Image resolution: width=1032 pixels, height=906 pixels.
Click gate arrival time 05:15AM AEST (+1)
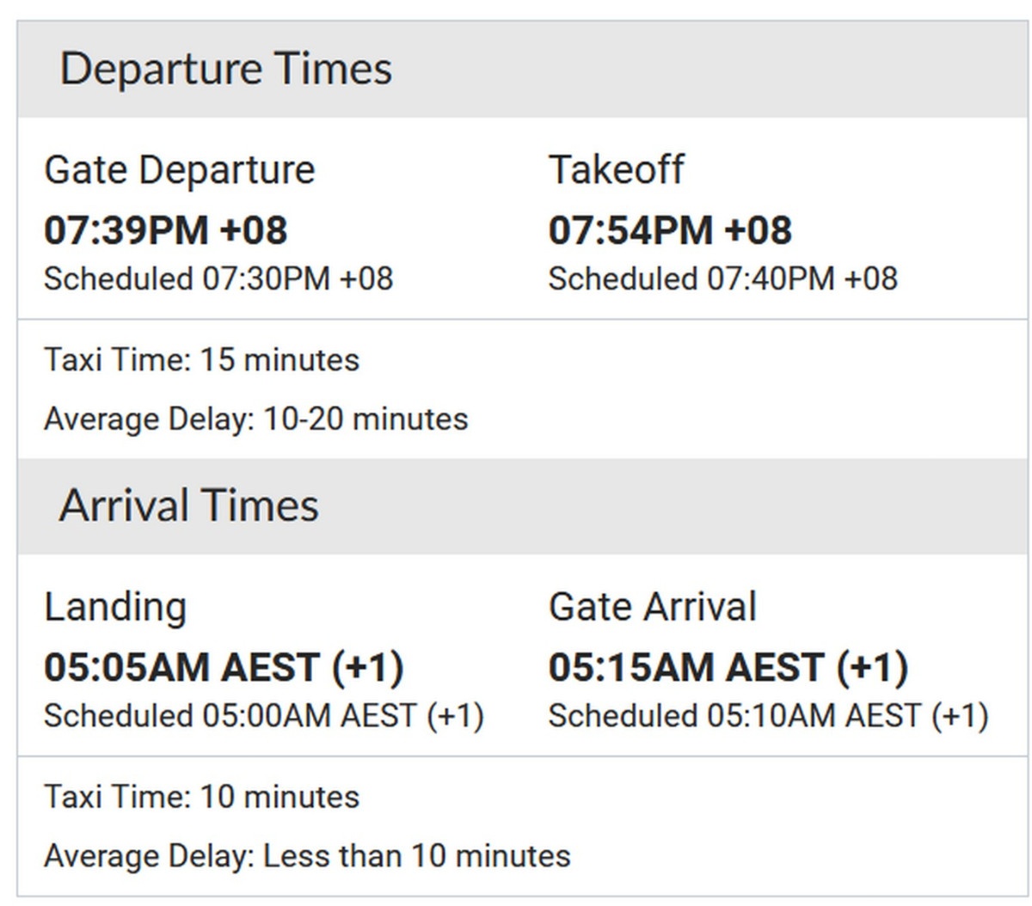[x=728, y=668]
